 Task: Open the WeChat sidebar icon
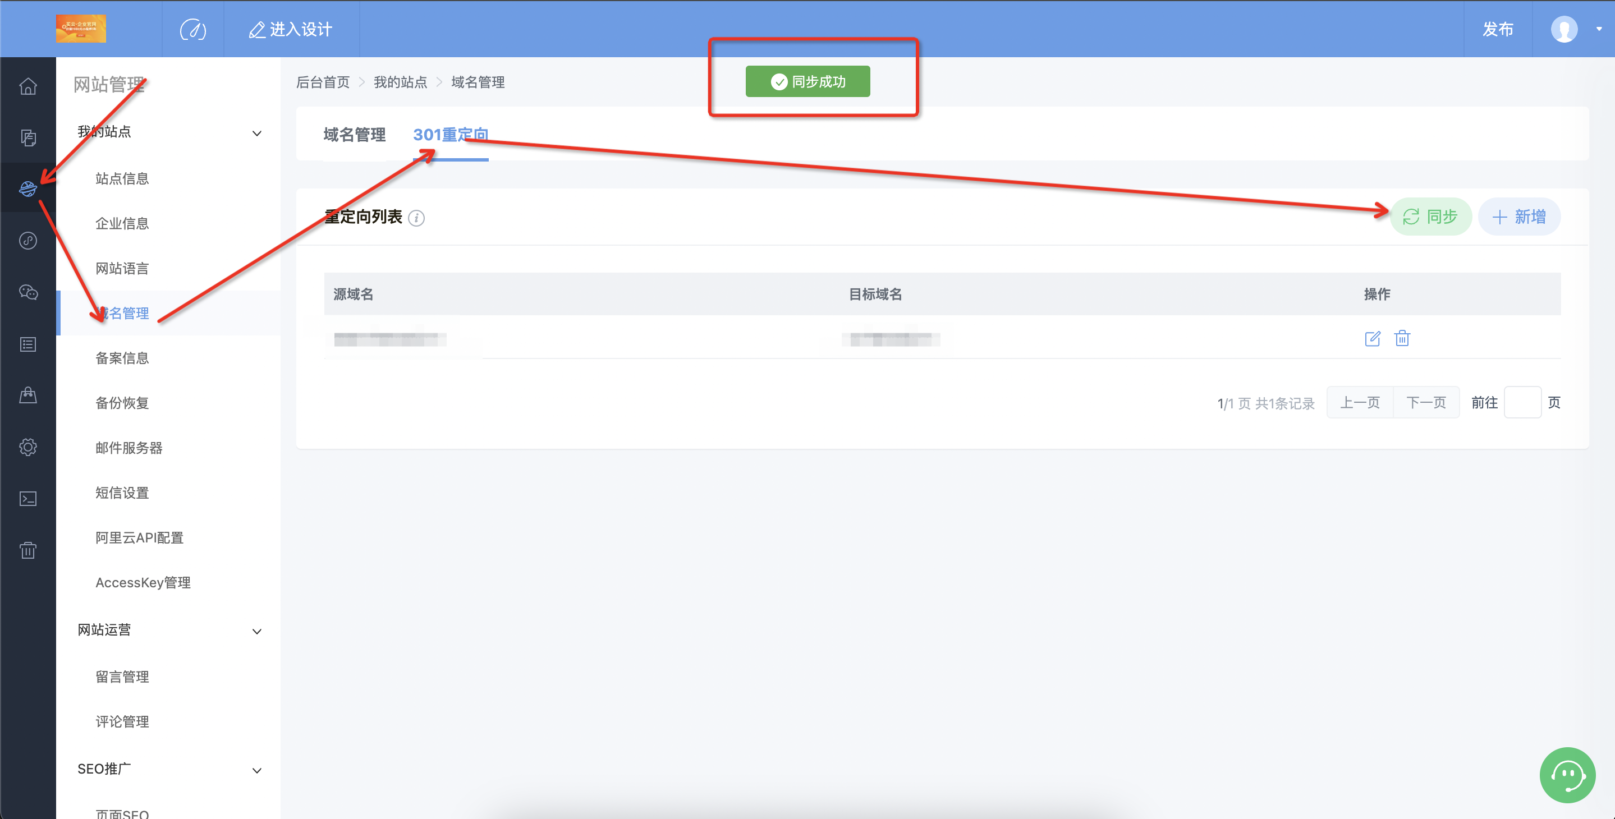tap(27, 292)
